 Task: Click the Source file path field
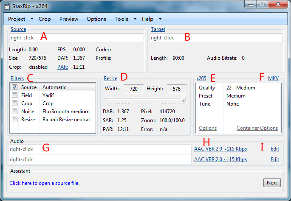(76, 38)
